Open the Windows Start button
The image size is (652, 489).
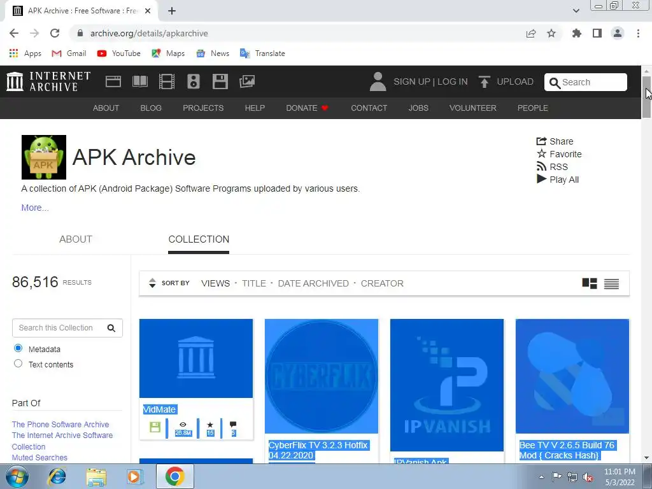click(x=17, y=476)
